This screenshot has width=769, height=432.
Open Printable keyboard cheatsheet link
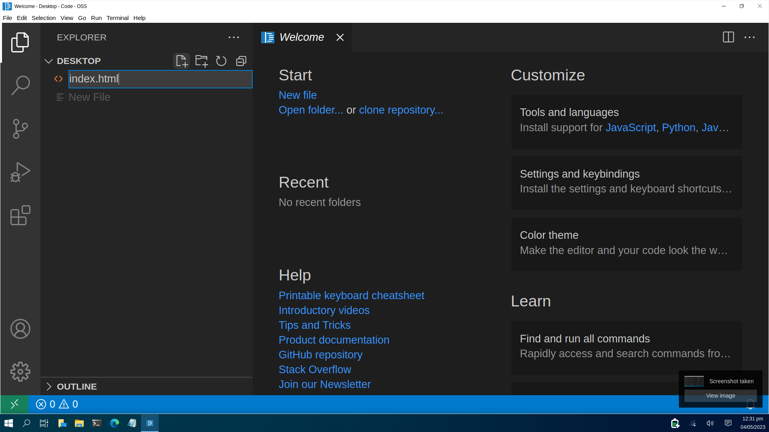click(351, 296)
